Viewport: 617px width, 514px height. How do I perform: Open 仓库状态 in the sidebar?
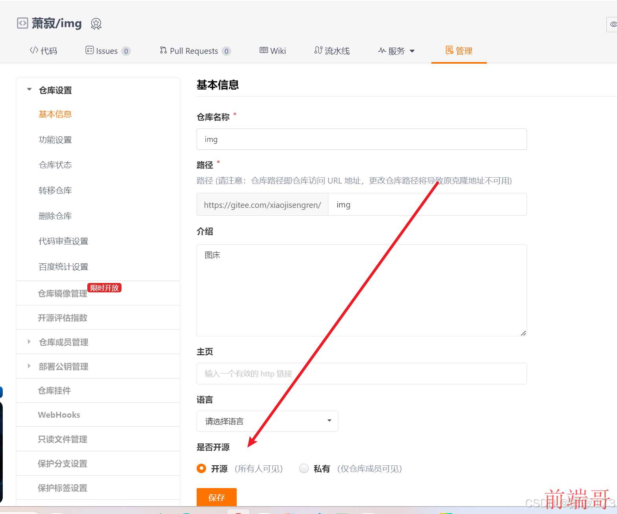click(55, 165)
